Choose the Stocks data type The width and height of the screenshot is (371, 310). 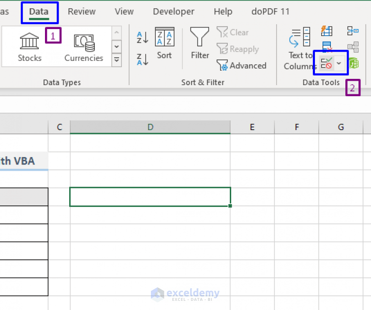(30, 47)
